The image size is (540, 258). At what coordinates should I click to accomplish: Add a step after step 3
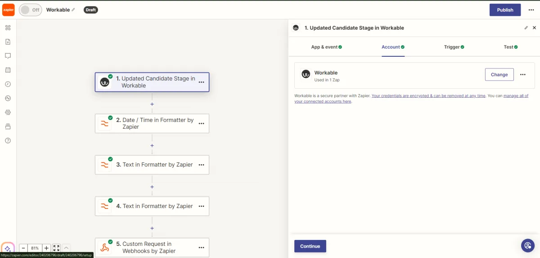pos(152,187)
